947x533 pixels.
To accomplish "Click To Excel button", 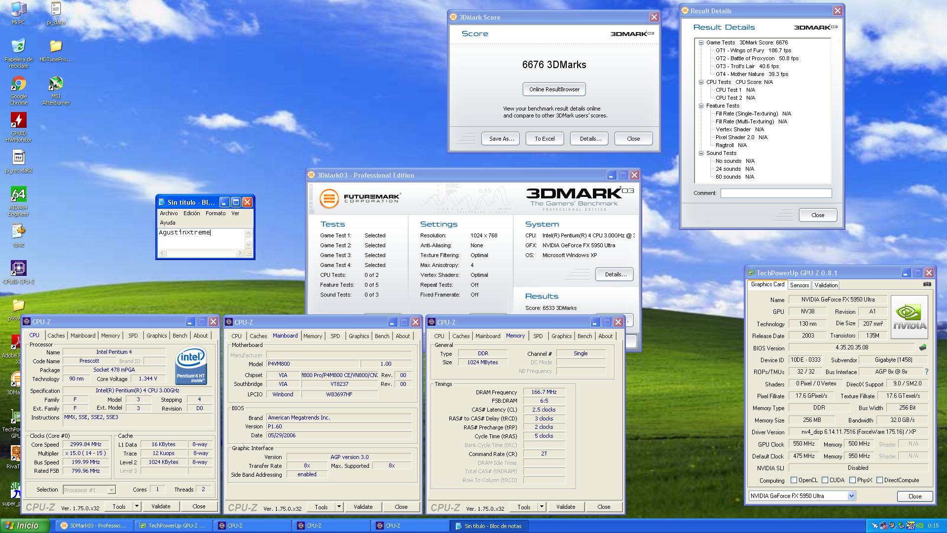I will pyautogui.click(x=545, y=139).
